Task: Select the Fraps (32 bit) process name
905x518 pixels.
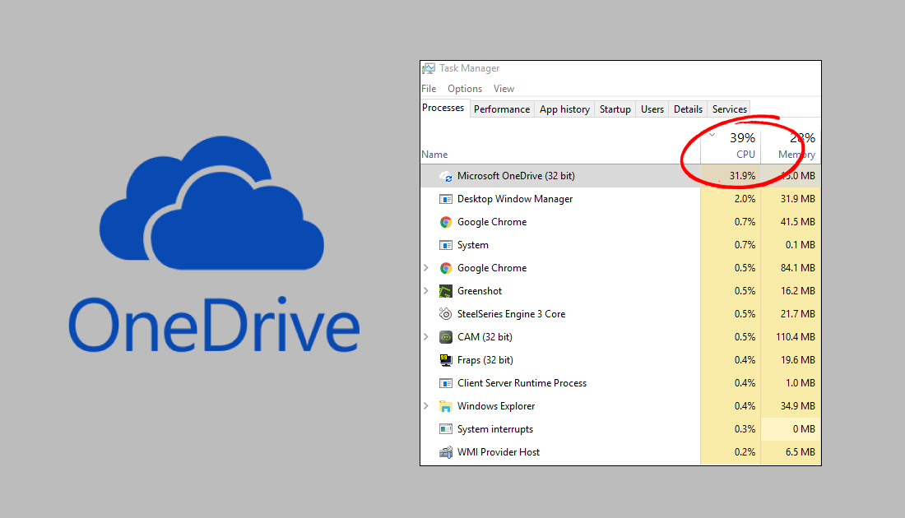Action: pyautogui.click(x=485, y=360)
